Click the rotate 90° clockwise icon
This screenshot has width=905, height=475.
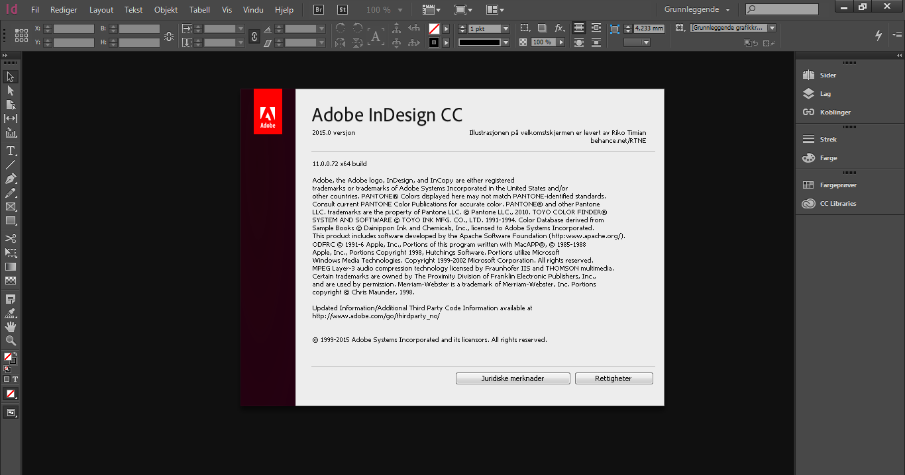[340, 28]
